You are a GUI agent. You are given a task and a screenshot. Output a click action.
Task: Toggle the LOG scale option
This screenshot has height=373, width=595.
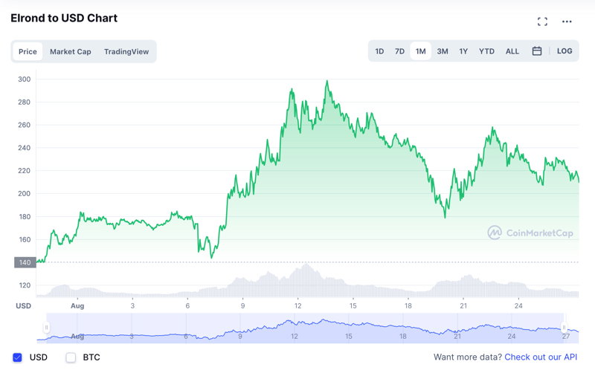click(565, 51)
